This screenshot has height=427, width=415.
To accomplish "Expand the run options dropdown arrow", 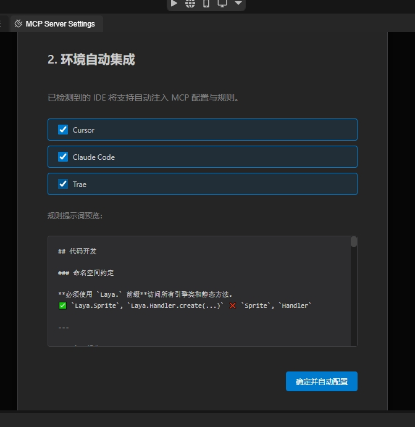I will 238,4.
